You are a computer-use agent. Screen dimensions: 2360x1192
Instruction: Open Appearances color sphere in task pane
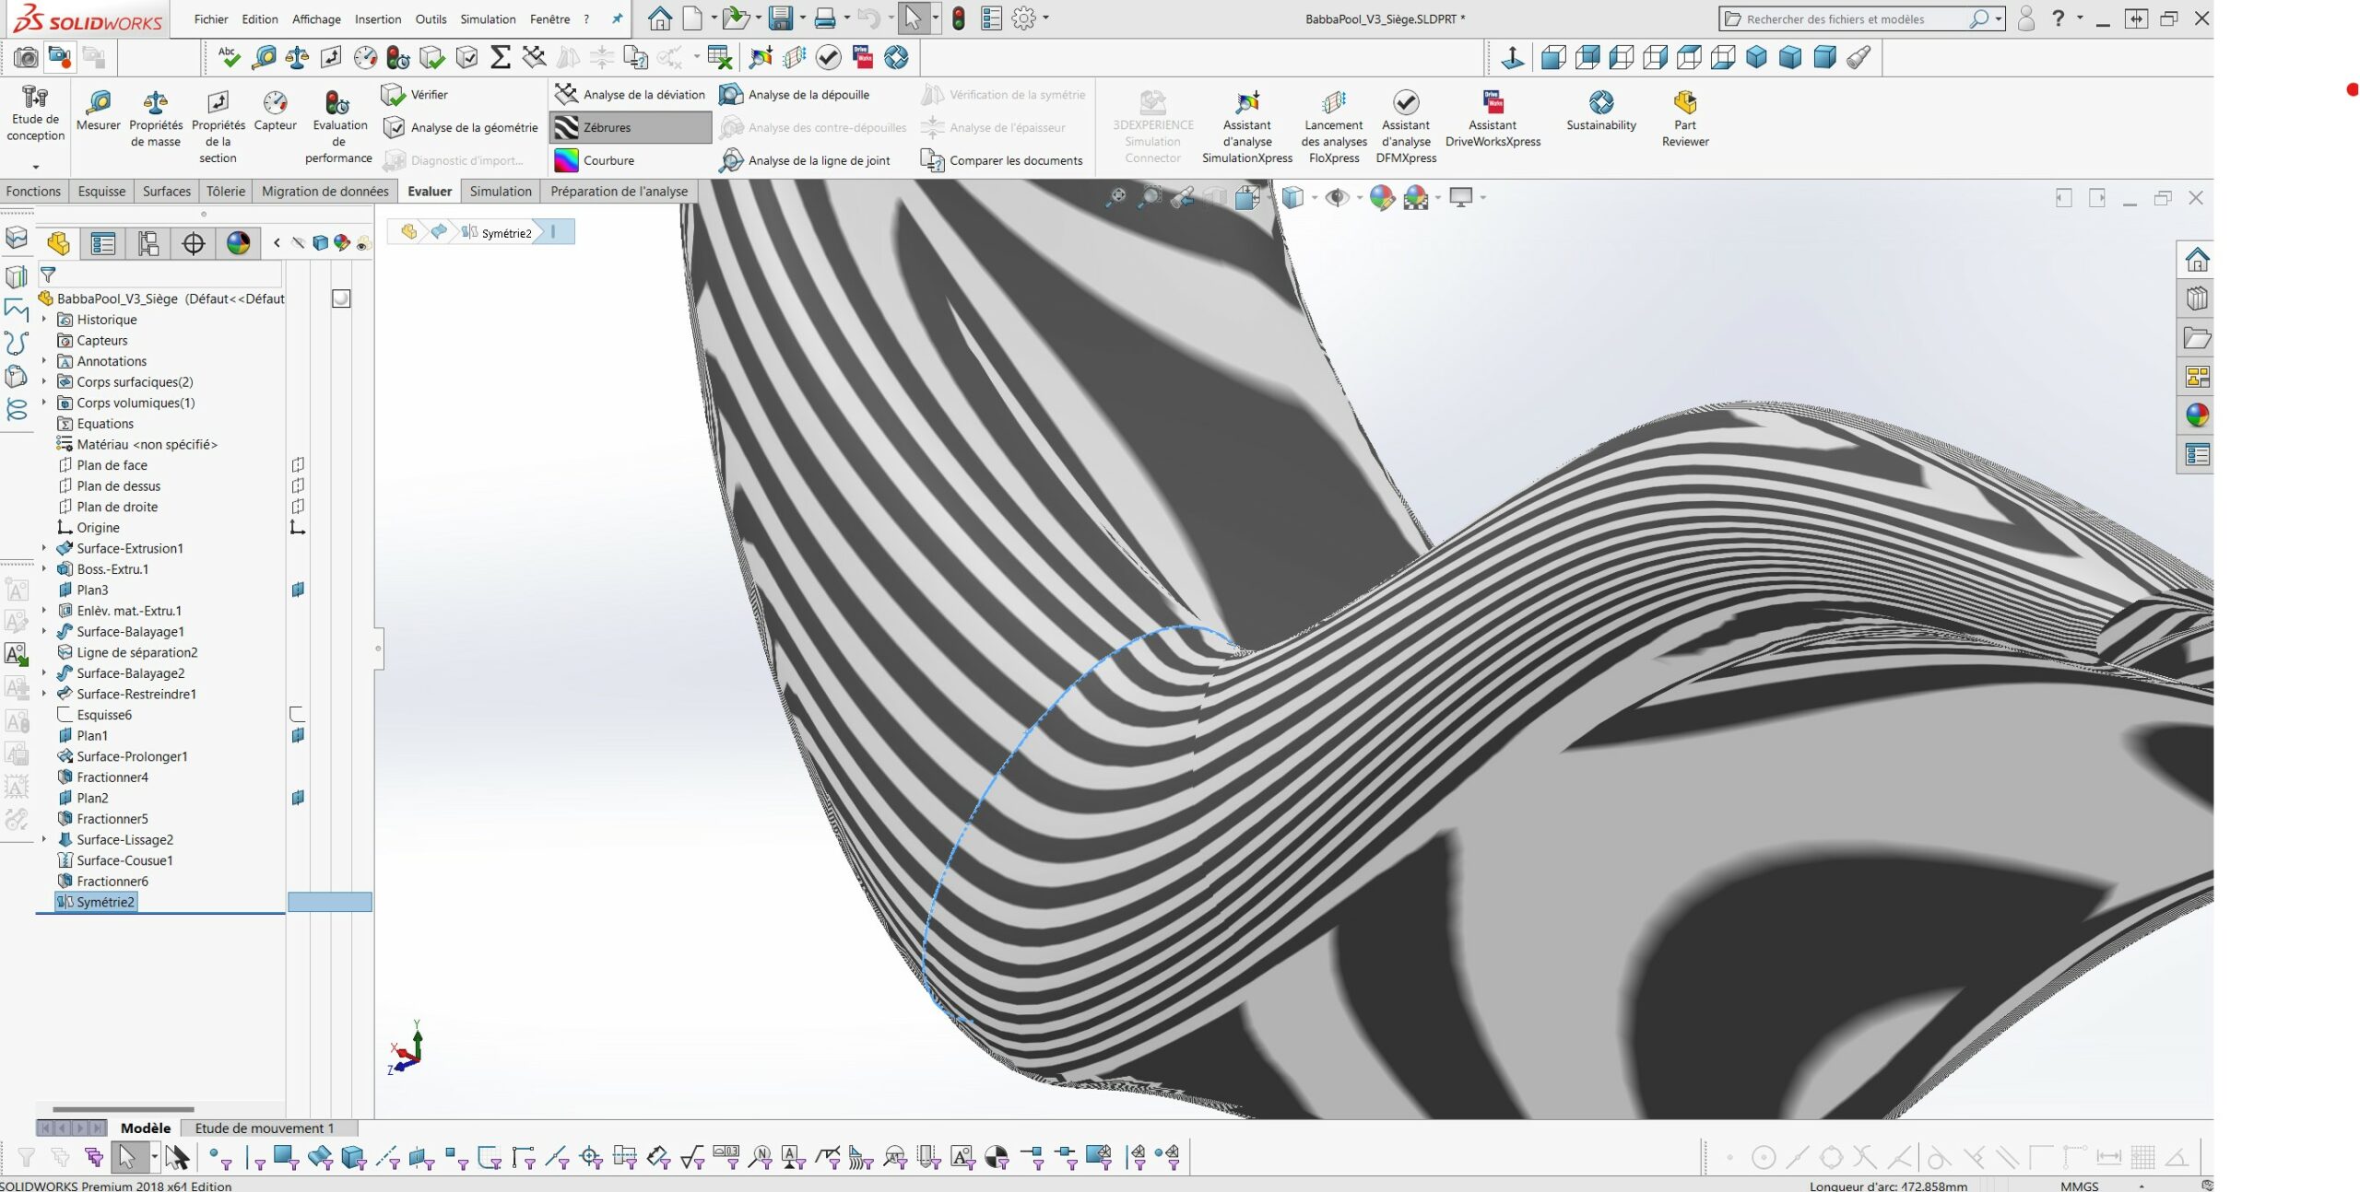pos(2197,415)
